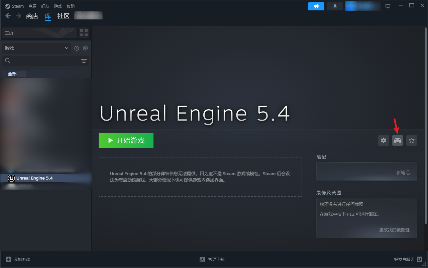Click the plus icon beside 添加游戏
This screenshot has height=268, width=428.
tap(8, 260)
